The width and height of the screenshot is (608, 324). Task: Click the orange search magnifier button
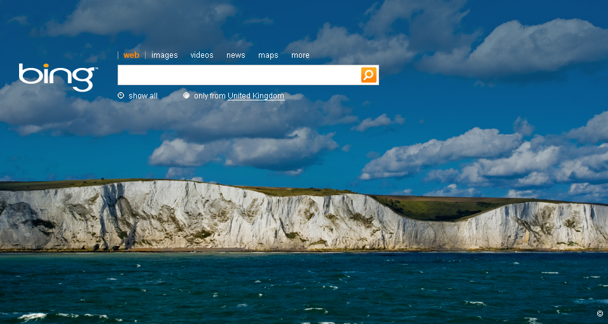(369, 75)
